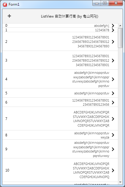This screenshot has width=125, height=187.
Task: Click the scrollbar down arrow
Action: pos(120,182)
